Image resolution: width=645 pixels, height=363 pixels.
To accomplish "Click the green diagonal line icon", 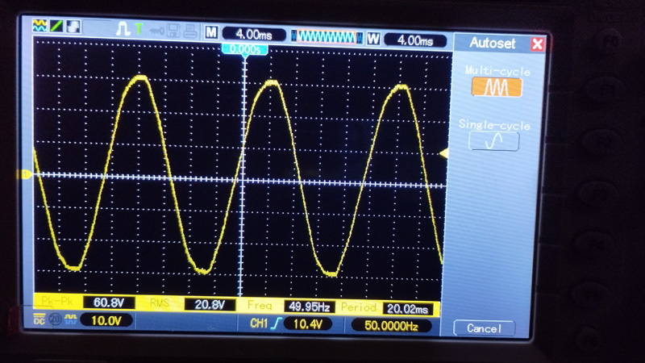I will point(56,27).
